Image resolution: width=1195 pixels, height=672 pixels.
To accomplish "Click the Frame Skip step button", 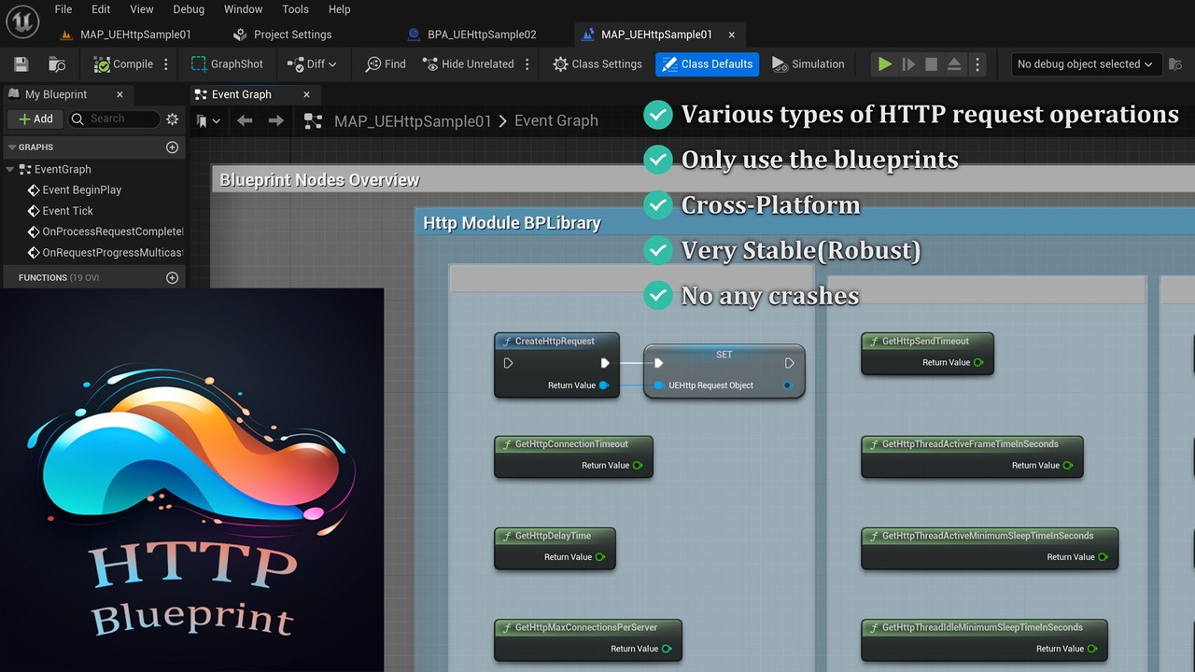I will point(908,64).
